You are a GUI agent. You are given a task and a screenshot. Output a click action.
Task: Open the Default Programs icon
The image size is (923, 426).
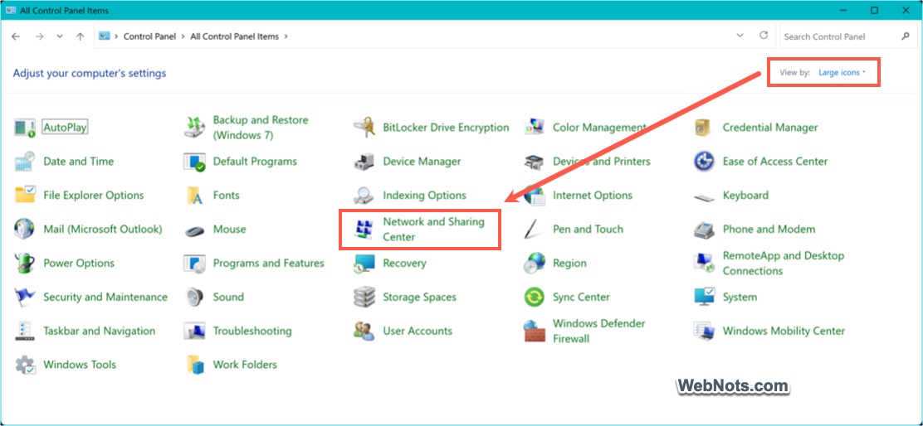(194, 162)
